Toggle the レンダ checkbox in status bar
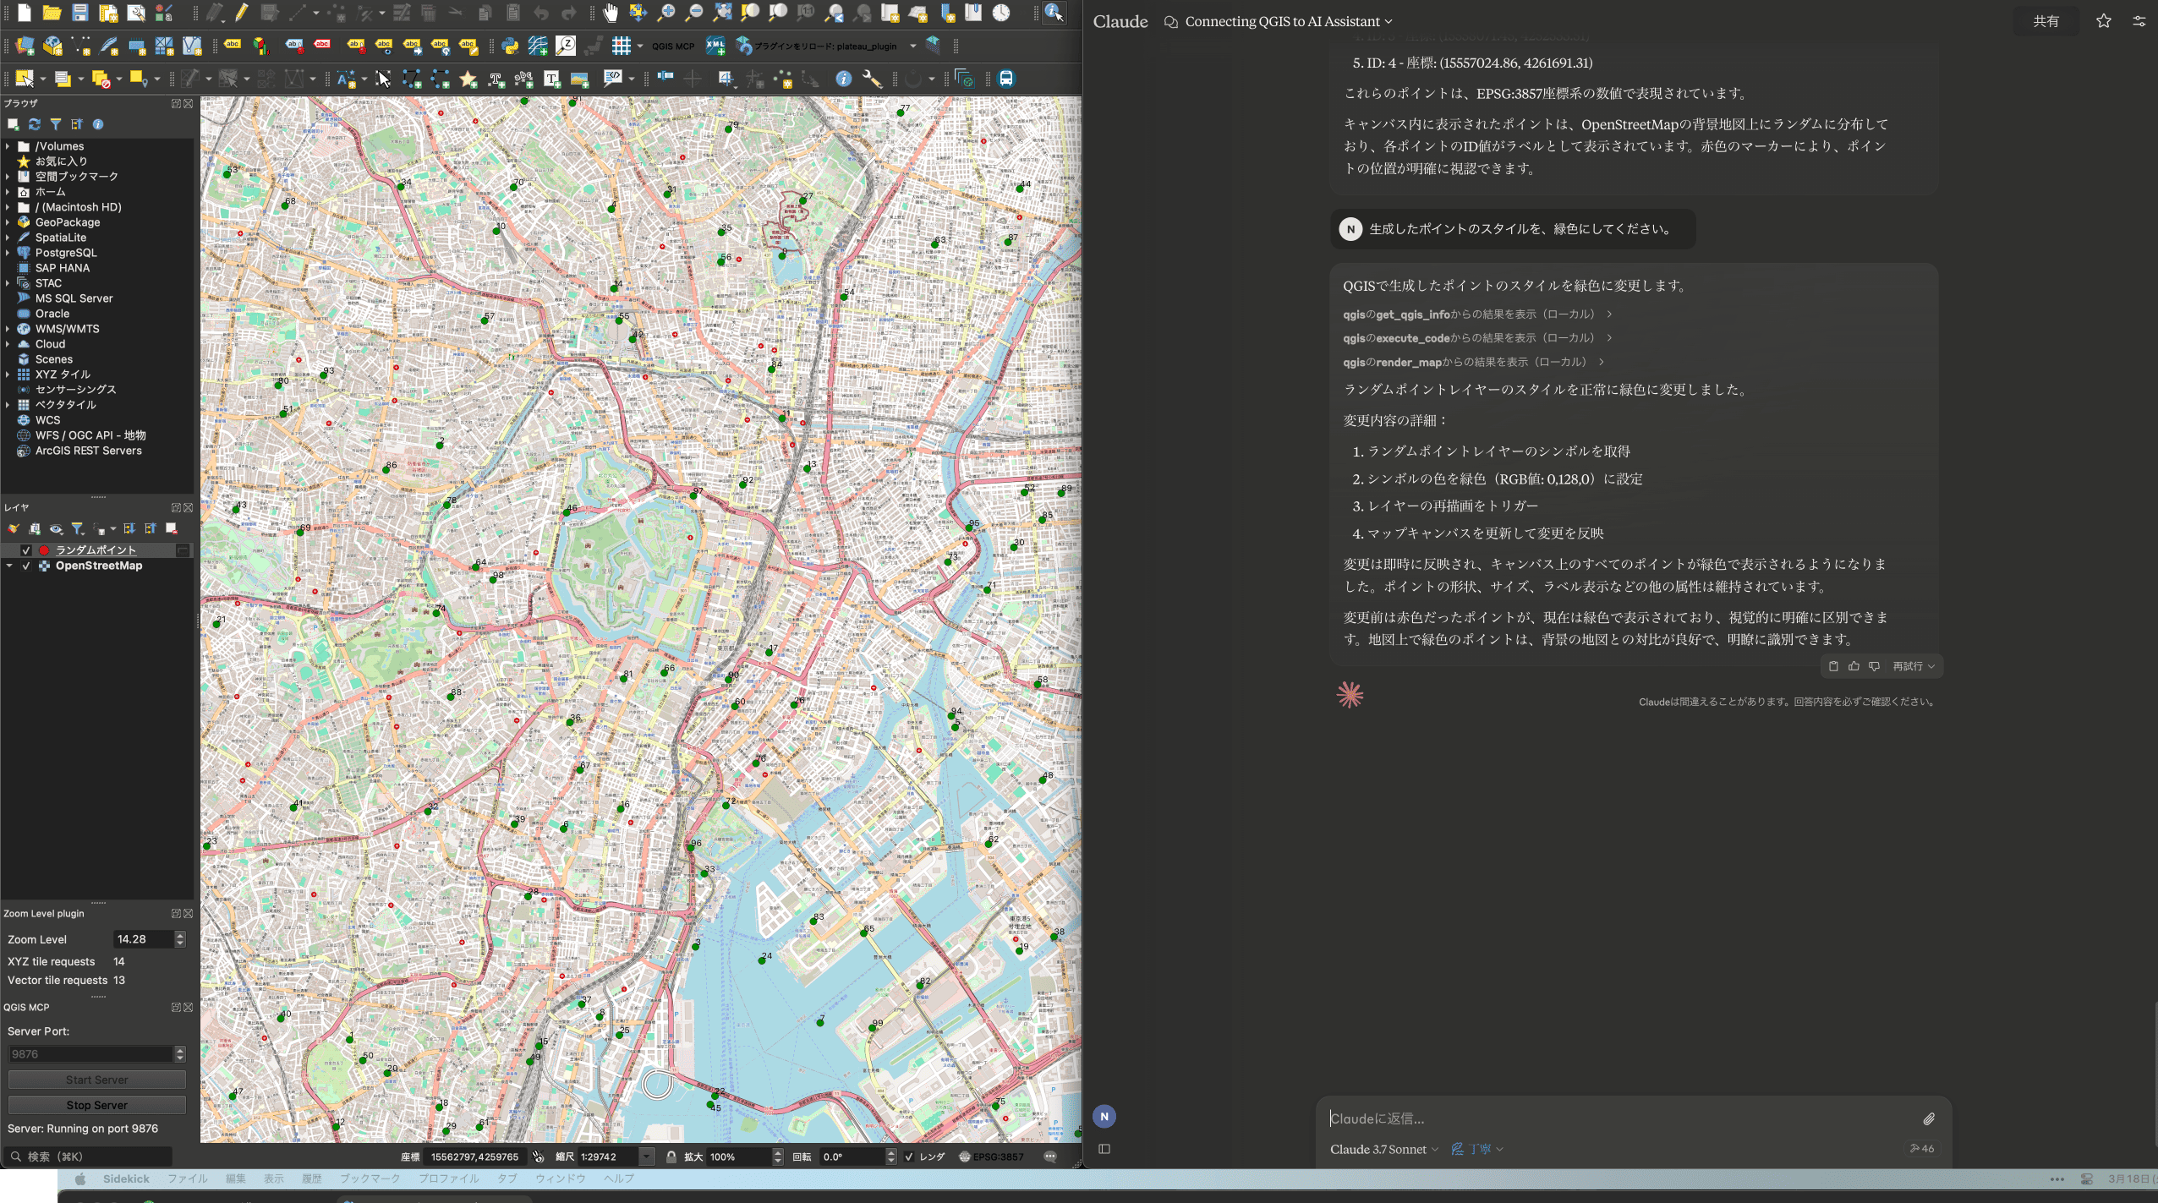This screenshot has height=1203, width=2158. (x=909, y=1157)
